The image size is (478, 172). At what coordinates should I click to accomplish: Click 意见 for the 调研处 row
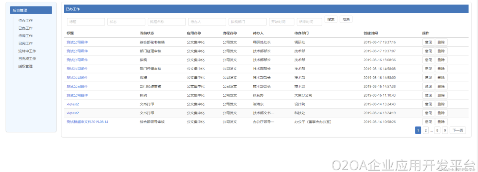428,42
